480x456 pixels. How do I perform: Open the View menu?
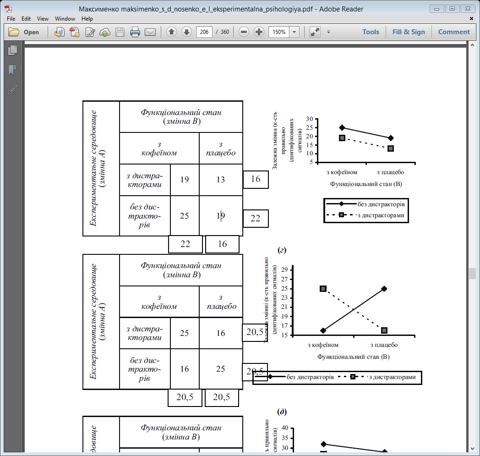pos(43,19)
